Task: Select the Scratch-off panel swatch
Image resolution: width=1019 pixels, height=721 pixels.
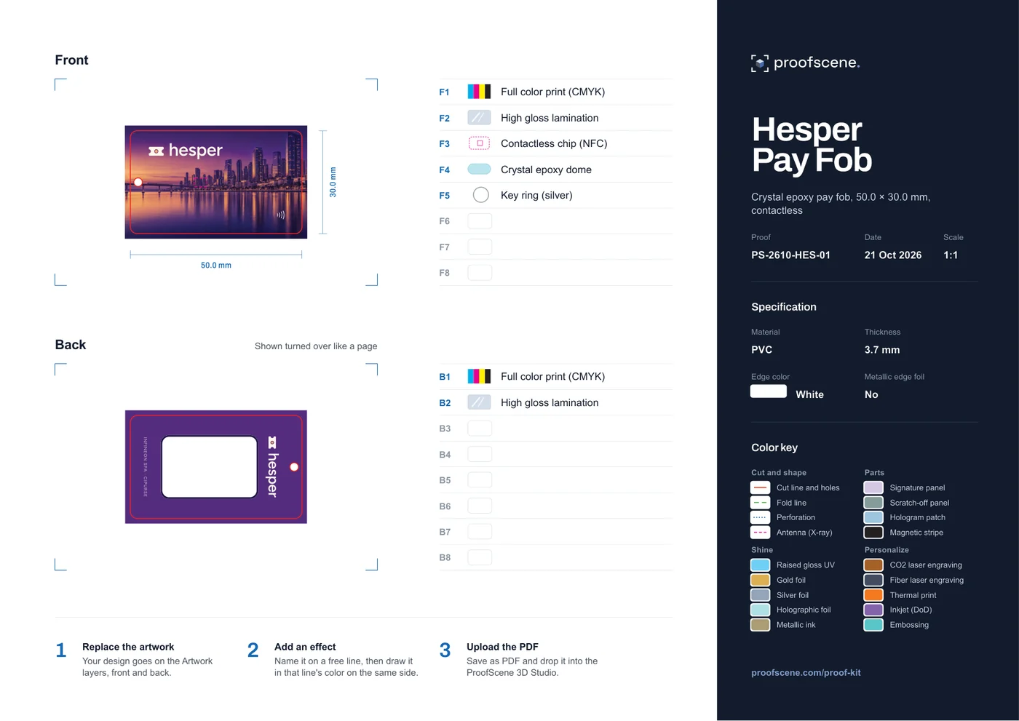Action: (x=873, y=503)
